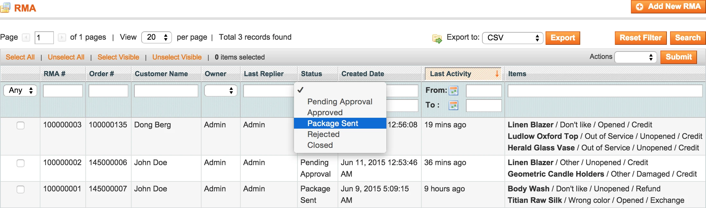Screen dimensions: 706x208
Task: Select the checkbox for RMA 100000002
Action: point(21,163)
